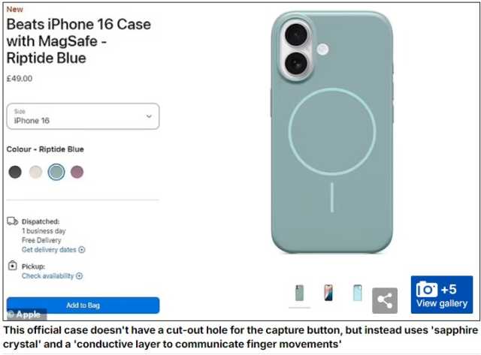Click the Size dropdown chevron arrow
Image resolution: width=481 pixels, height=355 pixels.
149,116
